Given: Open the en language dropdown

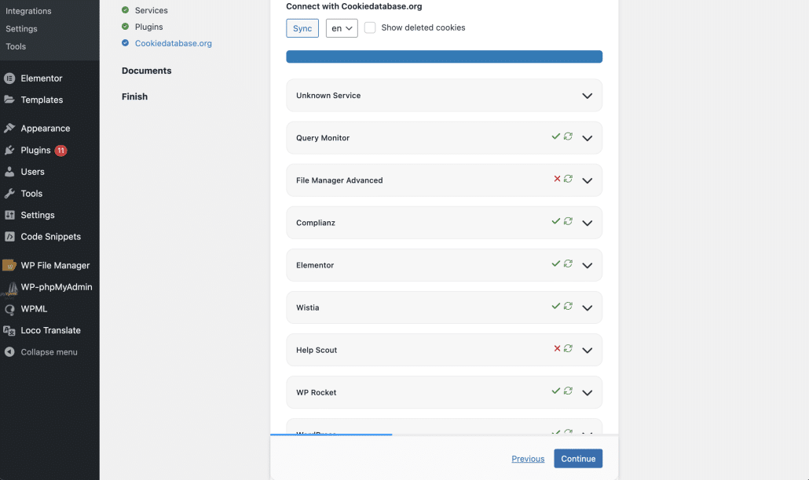Looking at the screenshot, I should coord(342,28).
